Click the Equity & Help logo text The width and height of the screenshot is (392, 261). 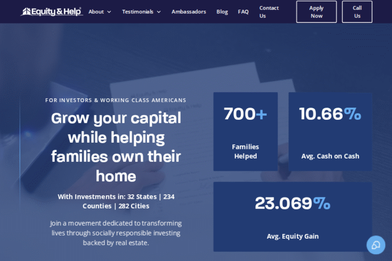(57, 12)
